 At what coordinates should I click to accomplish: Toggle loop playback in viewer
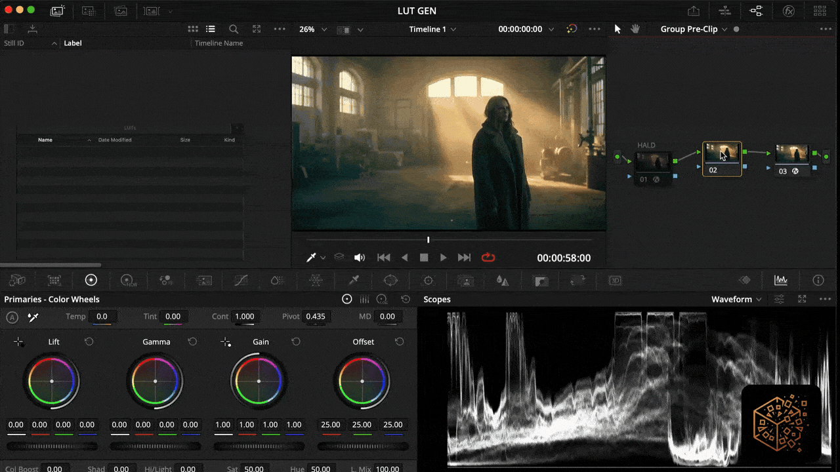(x=488, y=258)
